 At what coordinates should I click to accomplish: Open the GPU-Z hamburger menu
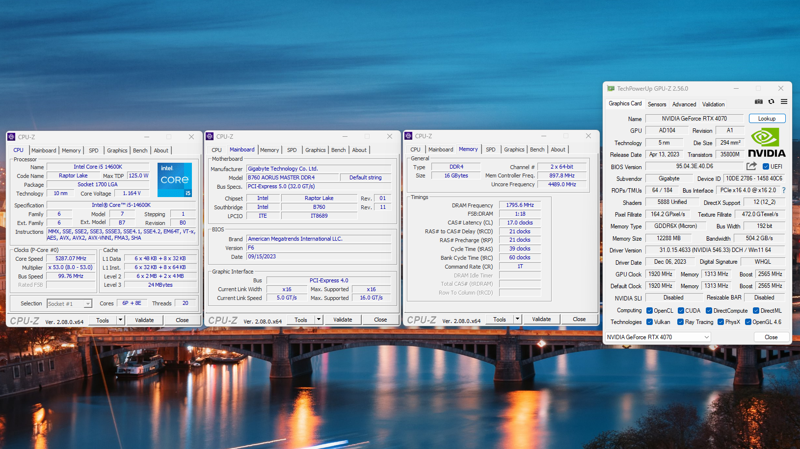(x=784, y=101)
